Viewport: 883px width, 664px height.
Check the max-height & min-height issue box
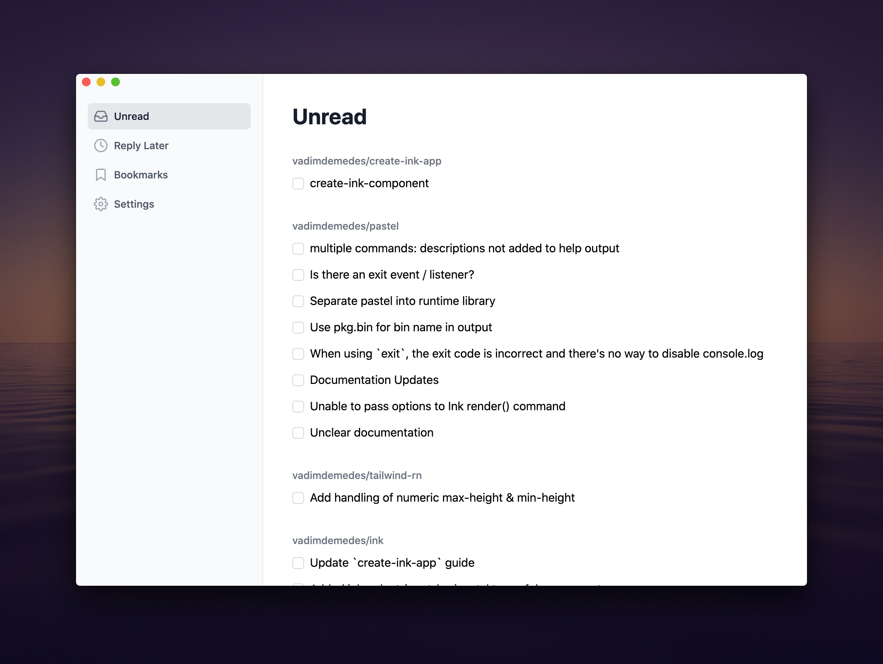[298, 498]
